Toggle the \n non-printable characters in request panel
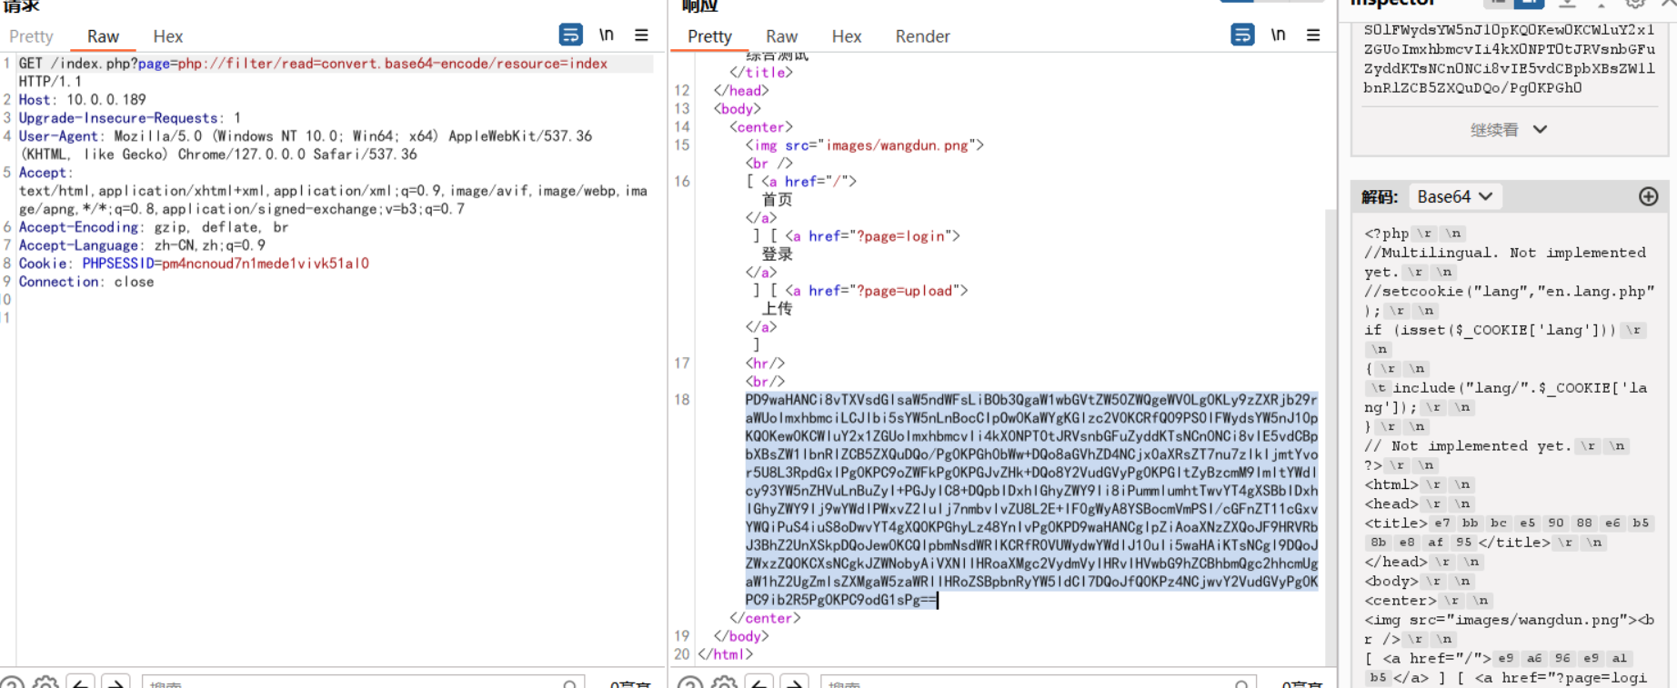 coord(606,35)
